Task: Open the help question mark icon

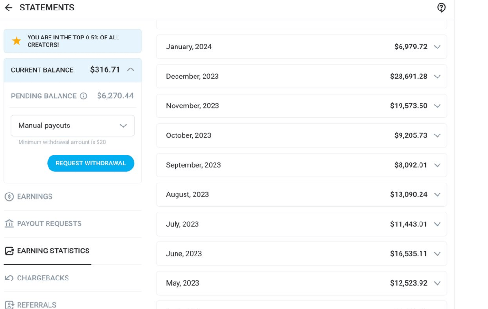Action: (x=441, y=8)
